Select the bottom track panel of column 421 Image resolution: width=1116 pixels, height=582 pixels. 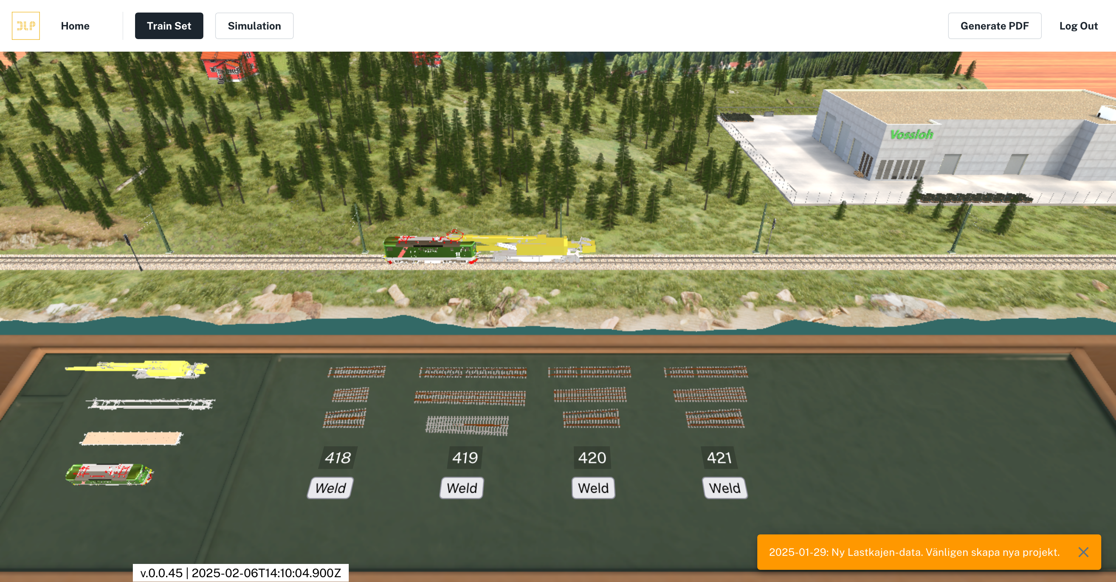(x=715, y=419)
